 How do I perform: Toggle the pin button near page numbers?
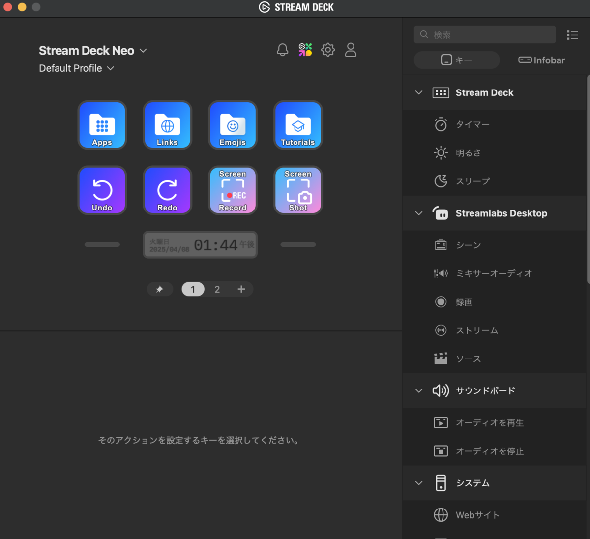click(x=160, y=289)
